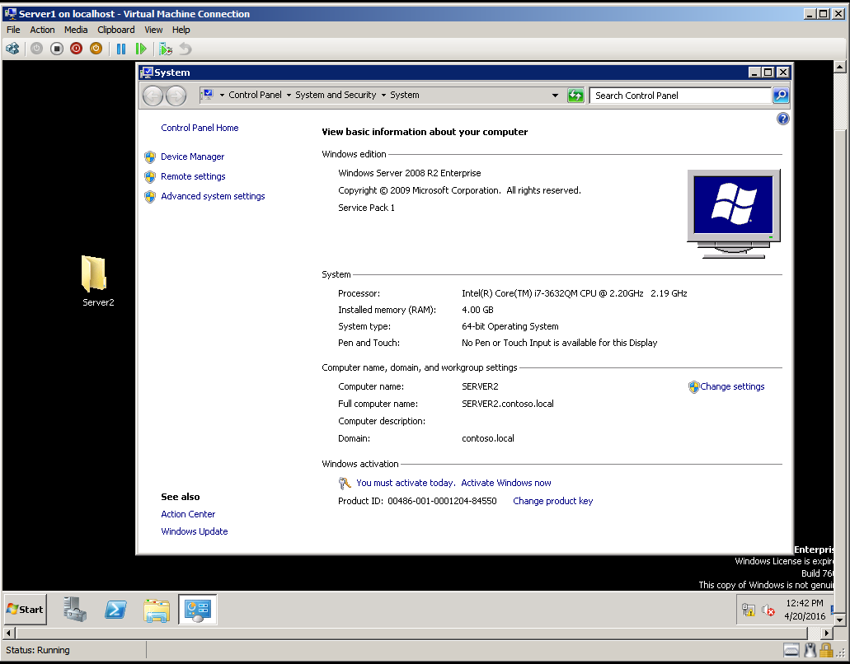The image size is (850, 664).
Task: Click the search magnifier icon
Action: tap(781, 96)
